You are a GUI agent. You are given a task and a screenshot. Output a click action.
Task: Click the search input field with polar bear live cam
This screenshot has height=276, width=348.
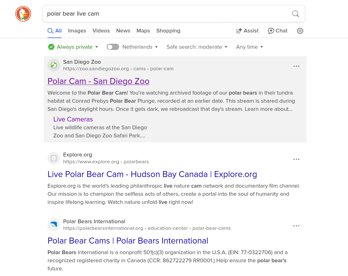click(x=174, y=14)
